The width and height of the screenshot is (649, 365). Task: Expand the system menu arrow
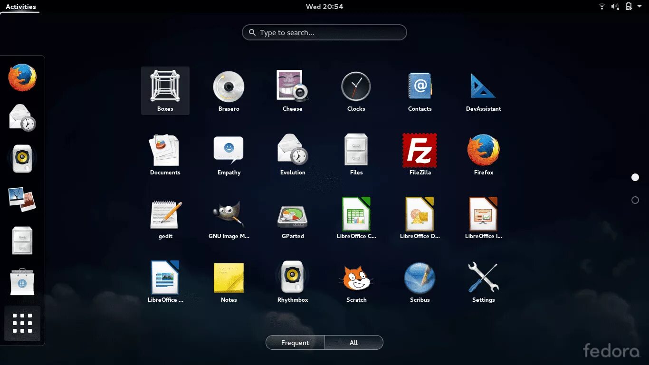(x=639, y=7)
